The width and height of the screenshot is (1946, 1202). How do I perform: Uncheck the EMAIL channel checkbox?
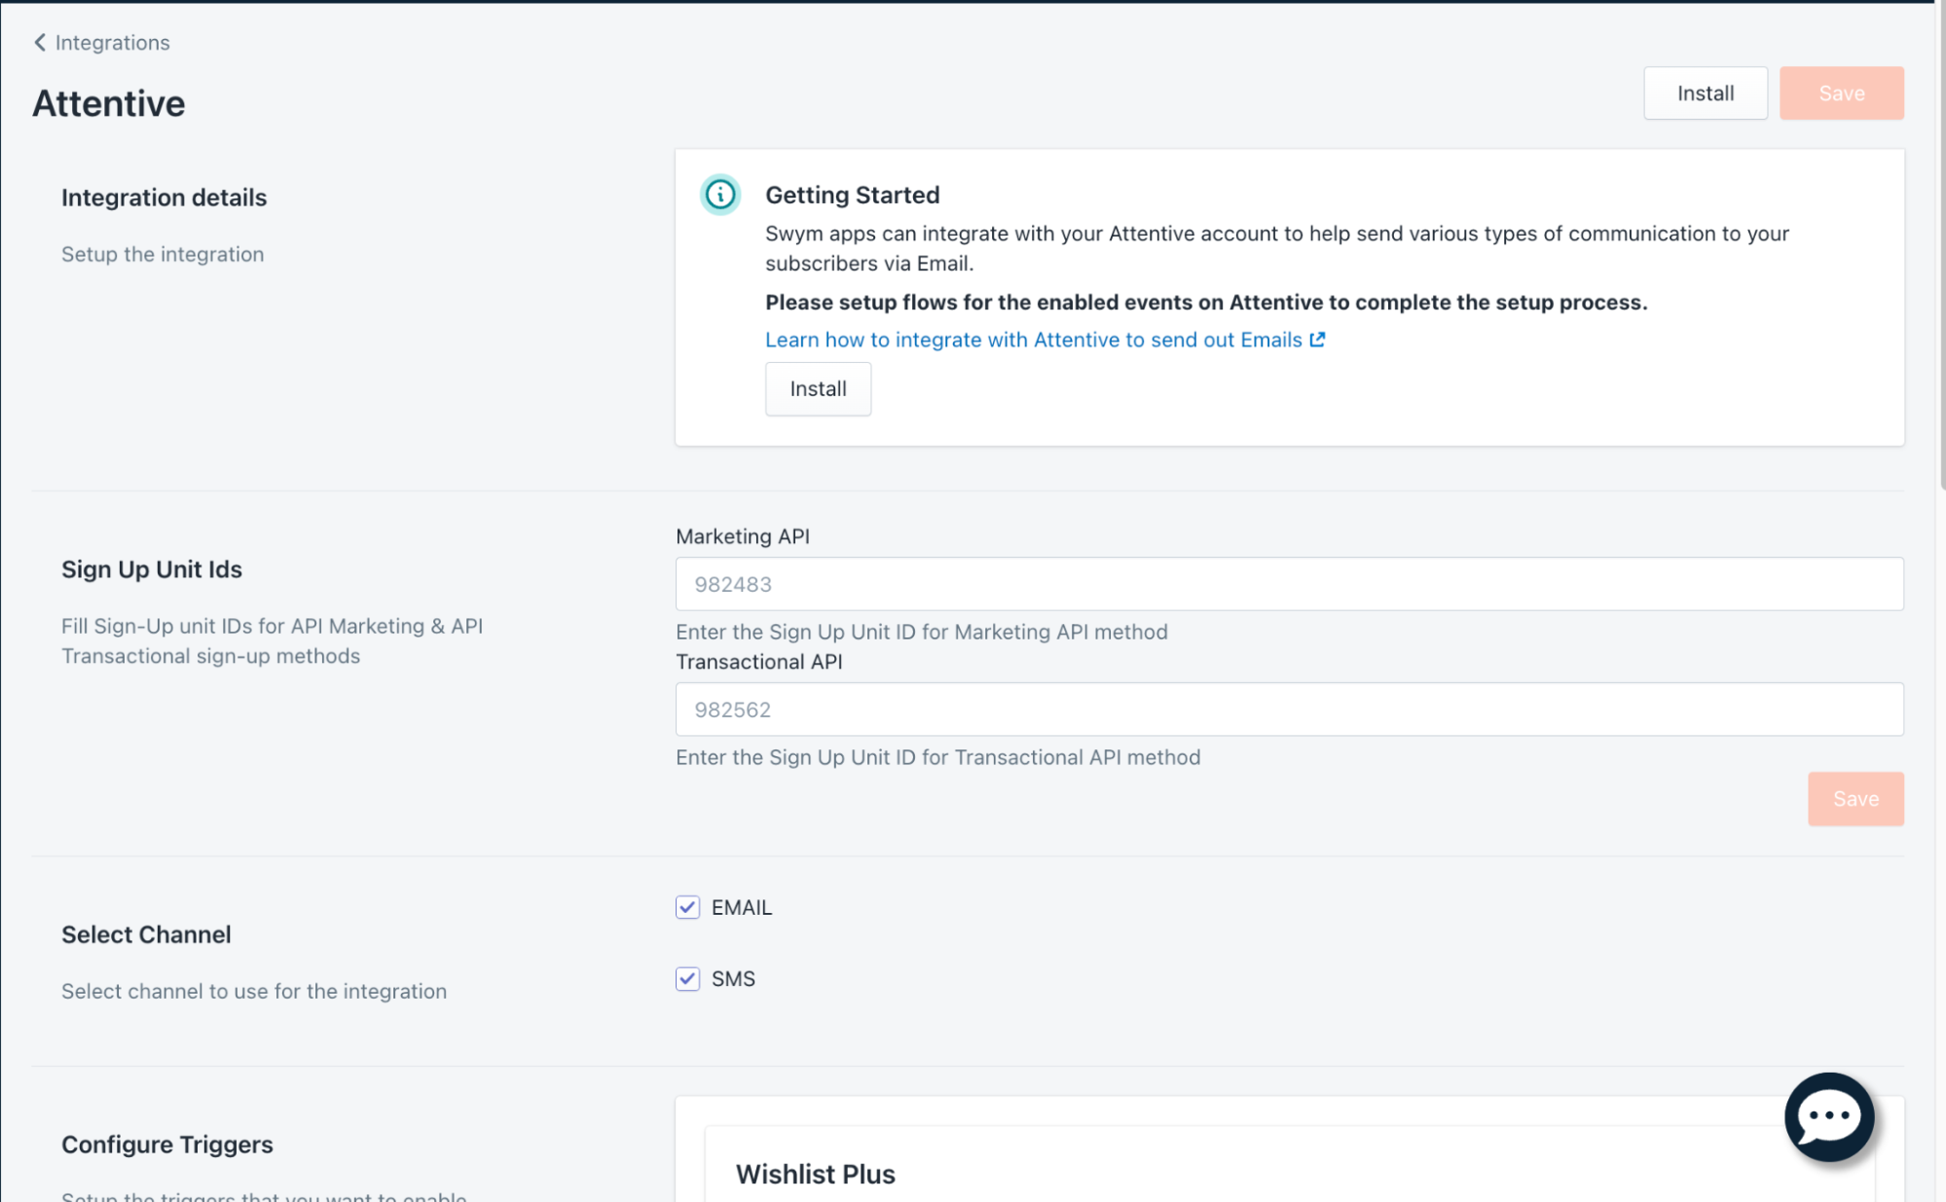coord(687,907)
